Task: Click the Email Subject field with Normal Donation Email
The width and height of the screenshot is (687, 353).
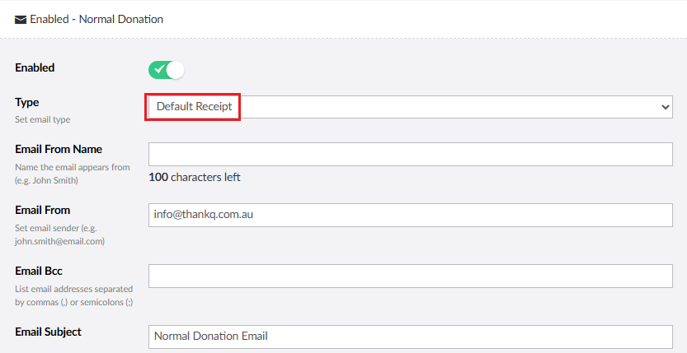Action: click(410, 336)
